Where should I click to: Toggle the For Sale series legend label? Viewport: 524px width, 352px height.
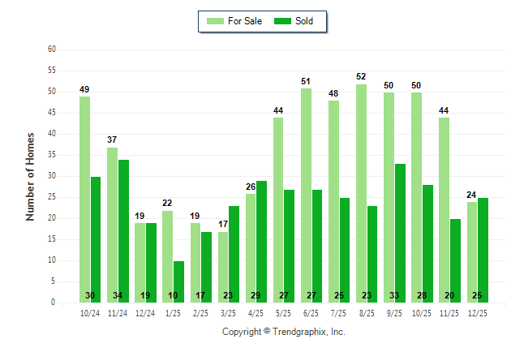coord(247,21)
